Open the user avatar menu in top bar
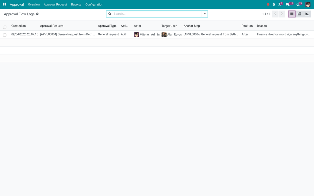The height and width of the screenshot is (196, 314). 308,4
